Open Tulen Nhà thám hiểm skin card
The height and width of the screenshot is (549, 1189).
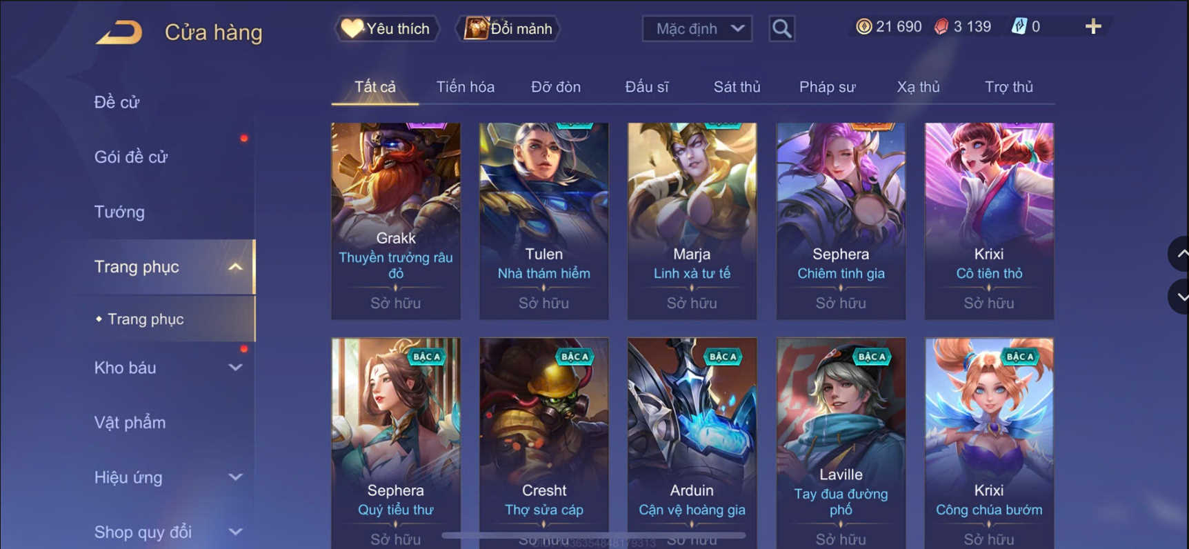coord(543,221)
